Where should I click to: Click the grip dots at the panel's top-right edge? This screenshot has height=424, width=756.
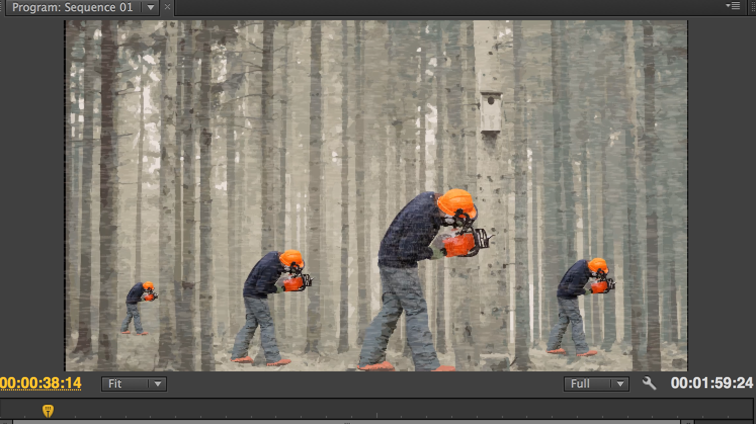coord(753,6)
